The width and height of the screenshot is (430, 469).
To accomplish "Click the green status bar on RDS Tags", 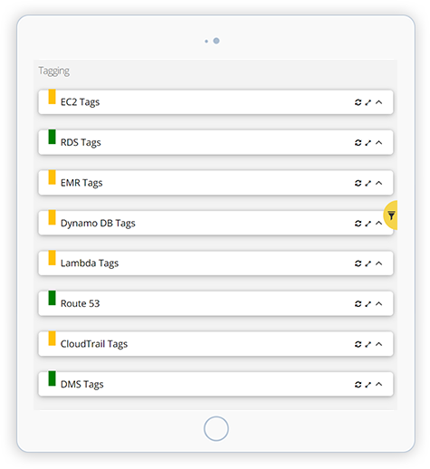I will [x=52, y=137].
